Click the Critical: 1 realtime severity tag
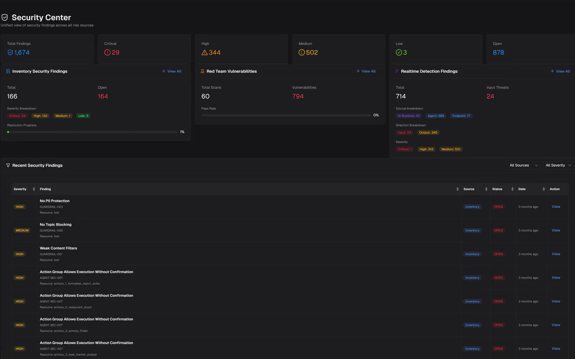575x359 pixels. (x=405, y=149)
